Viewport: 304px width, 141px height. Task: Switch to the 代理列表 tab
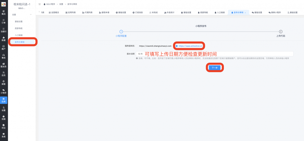87,12
